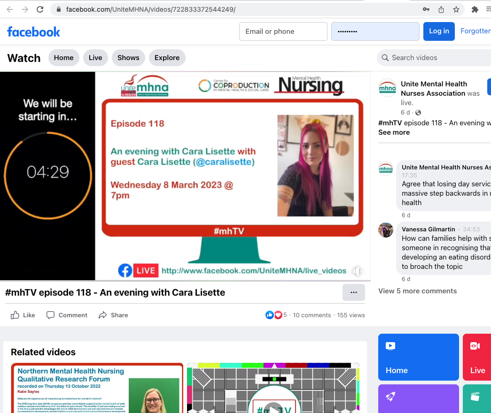Open the teal clapperboard tile
The width and height of the screenshot is (491, 413).
tap(477, 398)
